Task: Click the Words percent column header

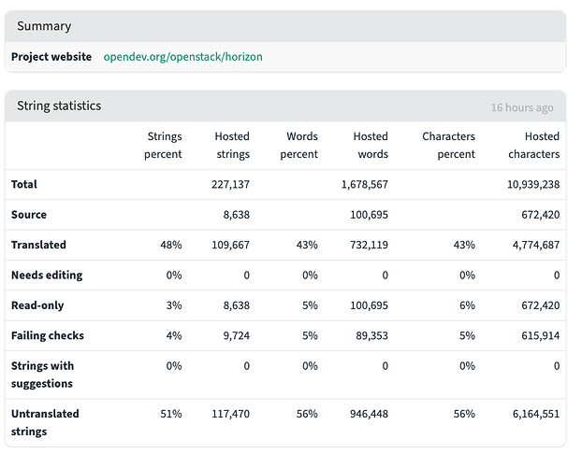Action: 301,146
